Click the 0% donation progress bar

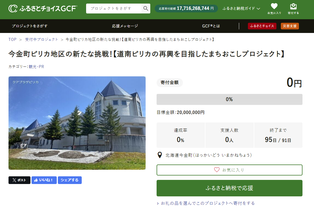tap(229, 99)
